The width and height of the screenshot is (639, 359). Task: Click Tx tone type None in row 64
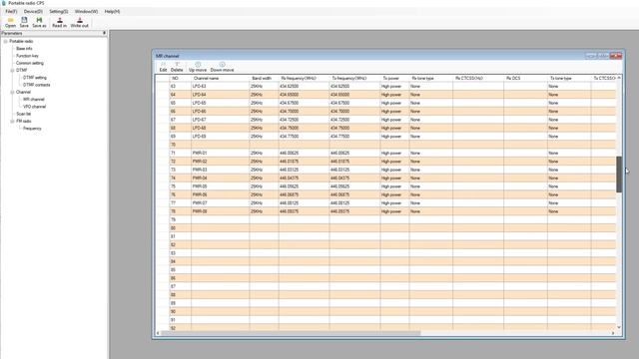(x=569, y=95)
